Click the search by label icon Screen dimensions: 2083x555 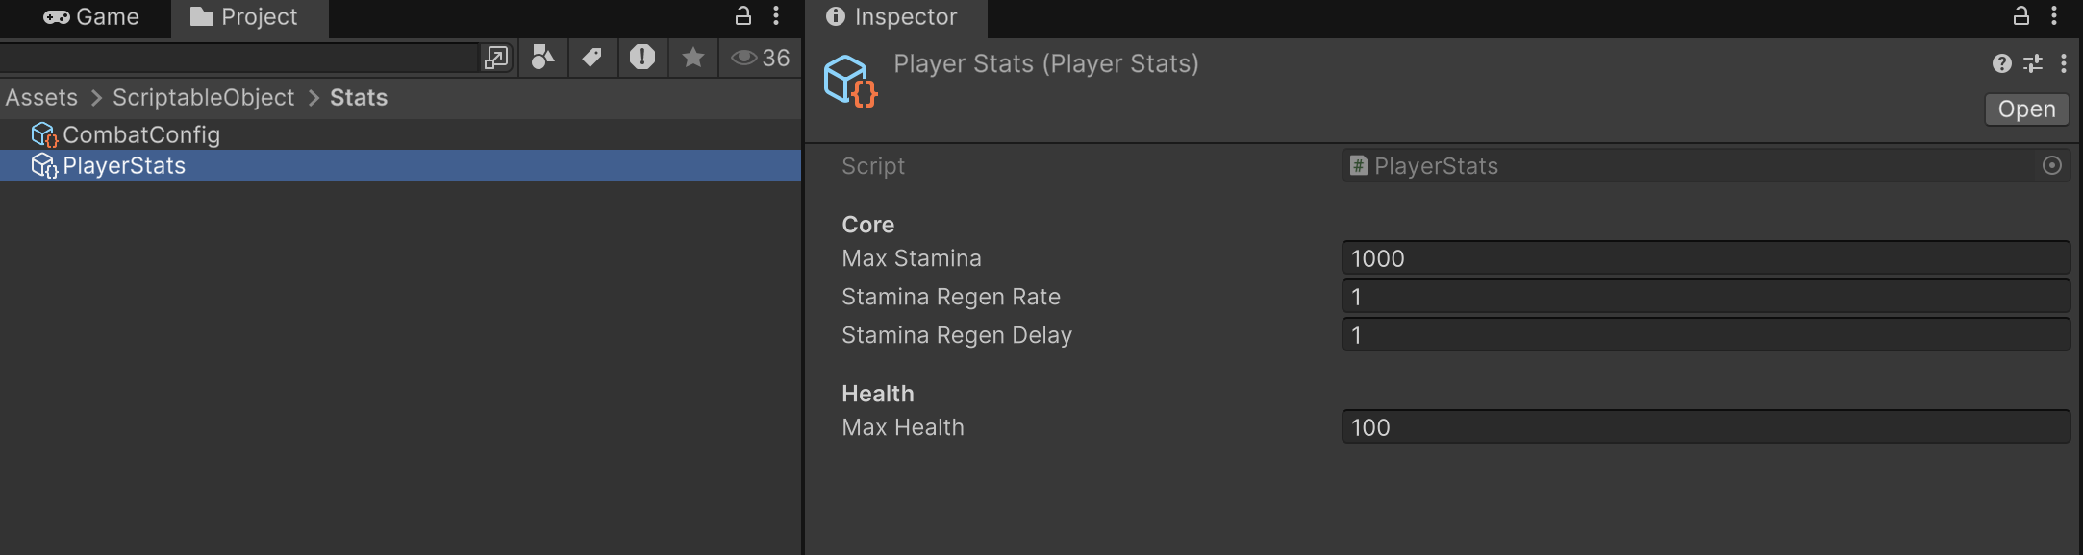(592, 58)
